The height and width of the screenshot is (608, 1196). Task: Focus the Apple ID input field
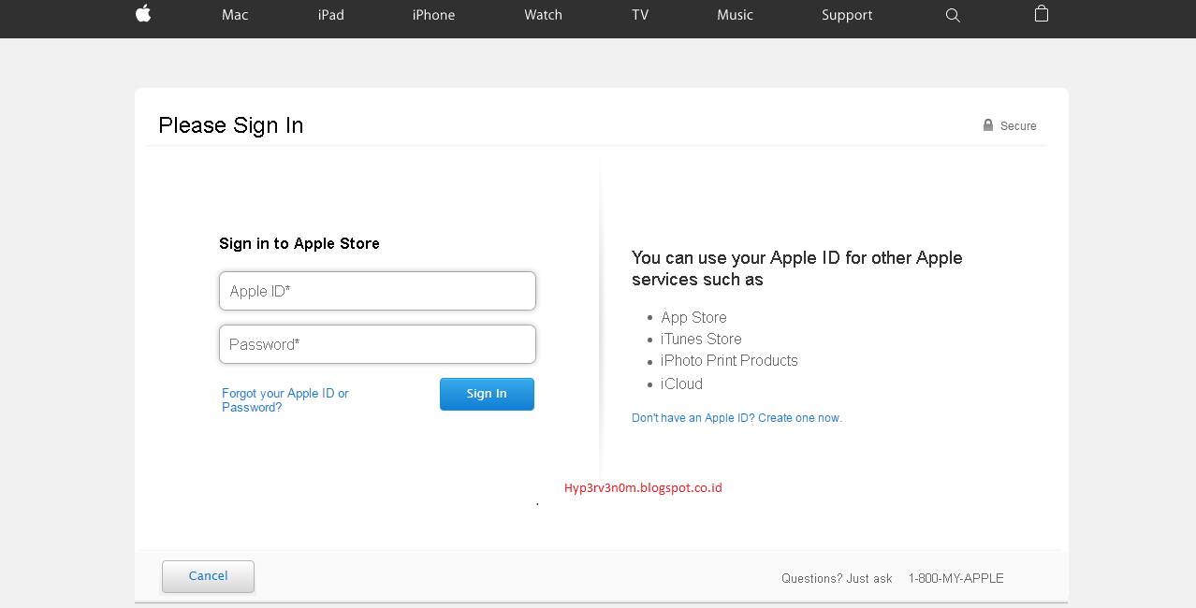[x=377, y=291]
